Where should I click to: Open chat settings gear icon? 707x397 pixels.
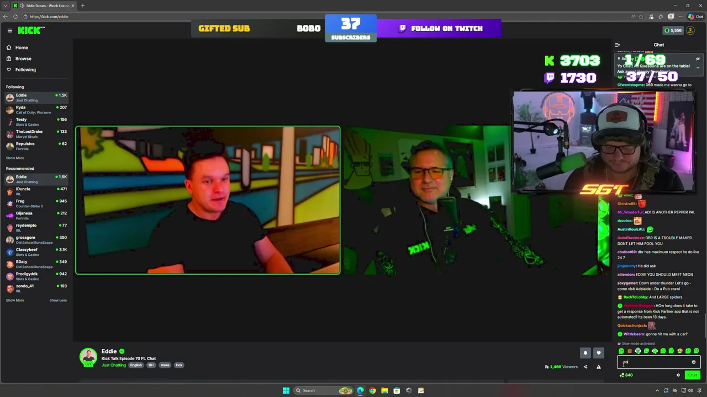tap(678, 375)
